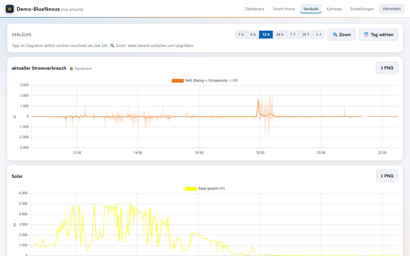Toggle the orange Netz legend swatch
Viewport: 410px width, 256px height.
tap(178, 81)
